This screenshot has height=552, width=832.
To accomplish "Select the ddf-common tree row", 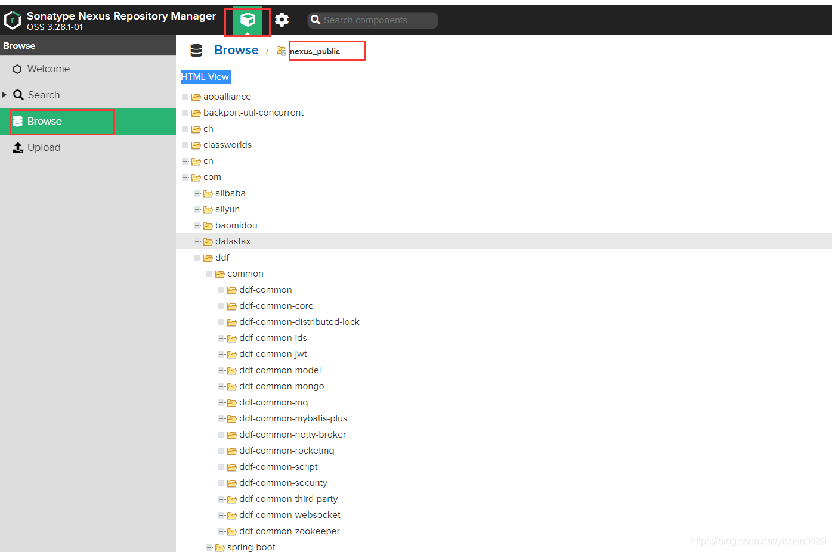I will pos(504,290).
